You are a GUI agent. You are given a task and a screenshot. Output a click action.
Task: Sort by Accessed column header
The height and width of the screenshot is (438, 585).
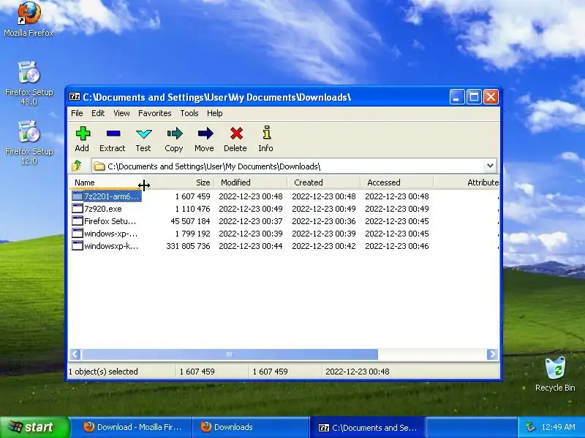[x=397, y=182]
